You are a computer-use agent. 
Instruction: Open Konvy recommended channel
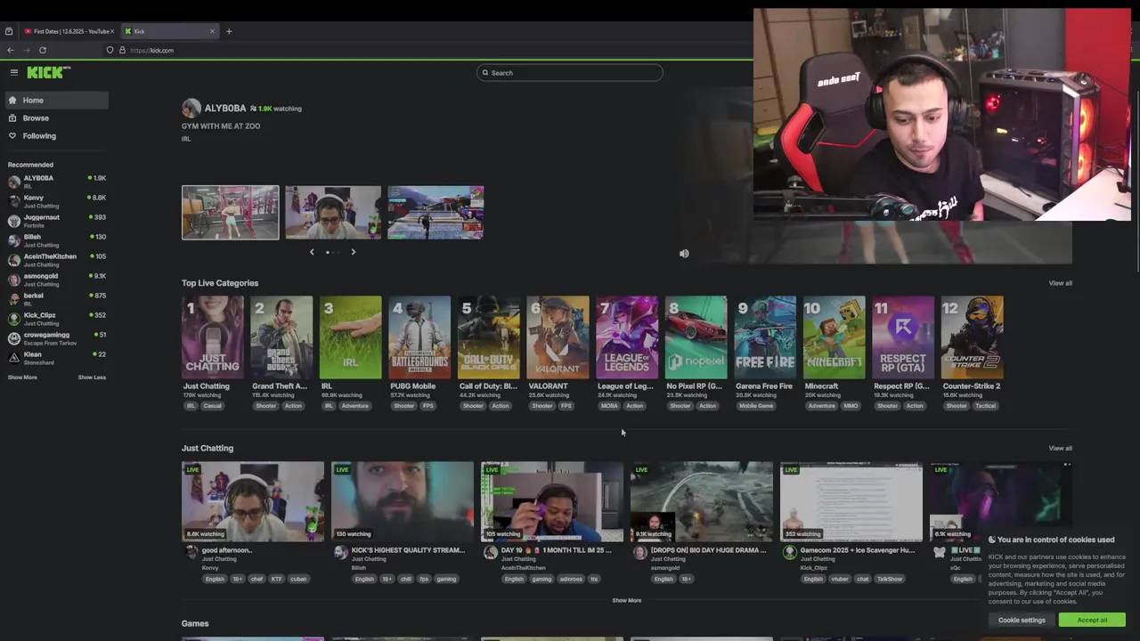tap(55, 201)
